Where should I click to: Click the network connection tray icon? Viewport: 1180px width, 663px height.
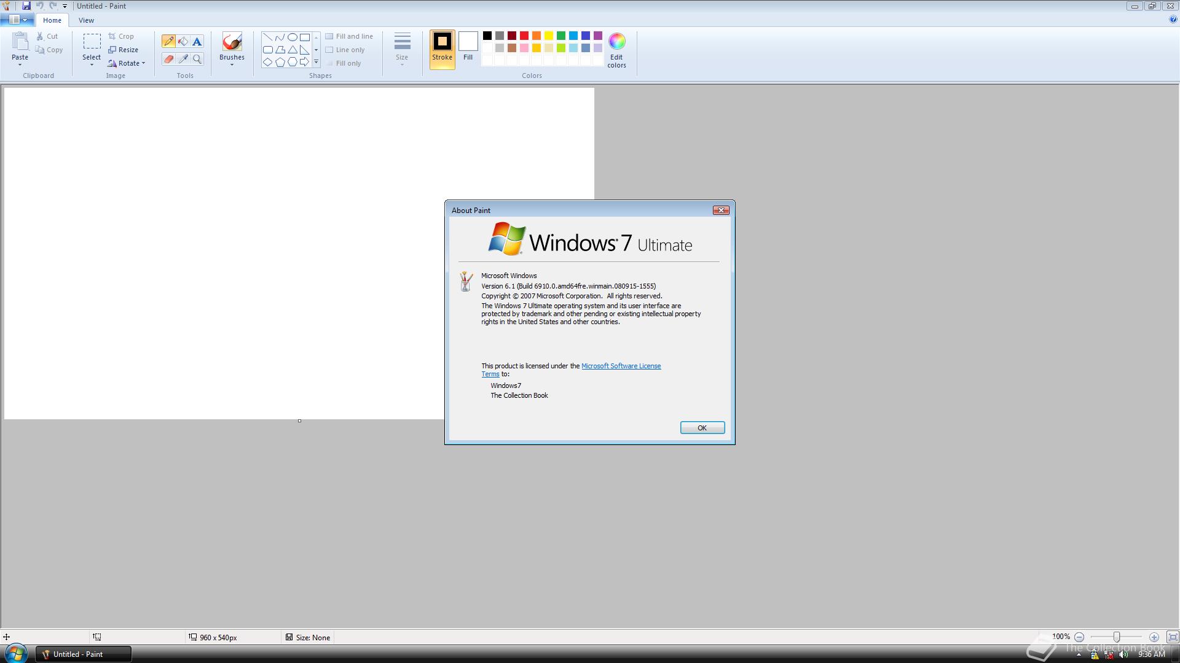pyautogui.click(x=1109, y=655)
